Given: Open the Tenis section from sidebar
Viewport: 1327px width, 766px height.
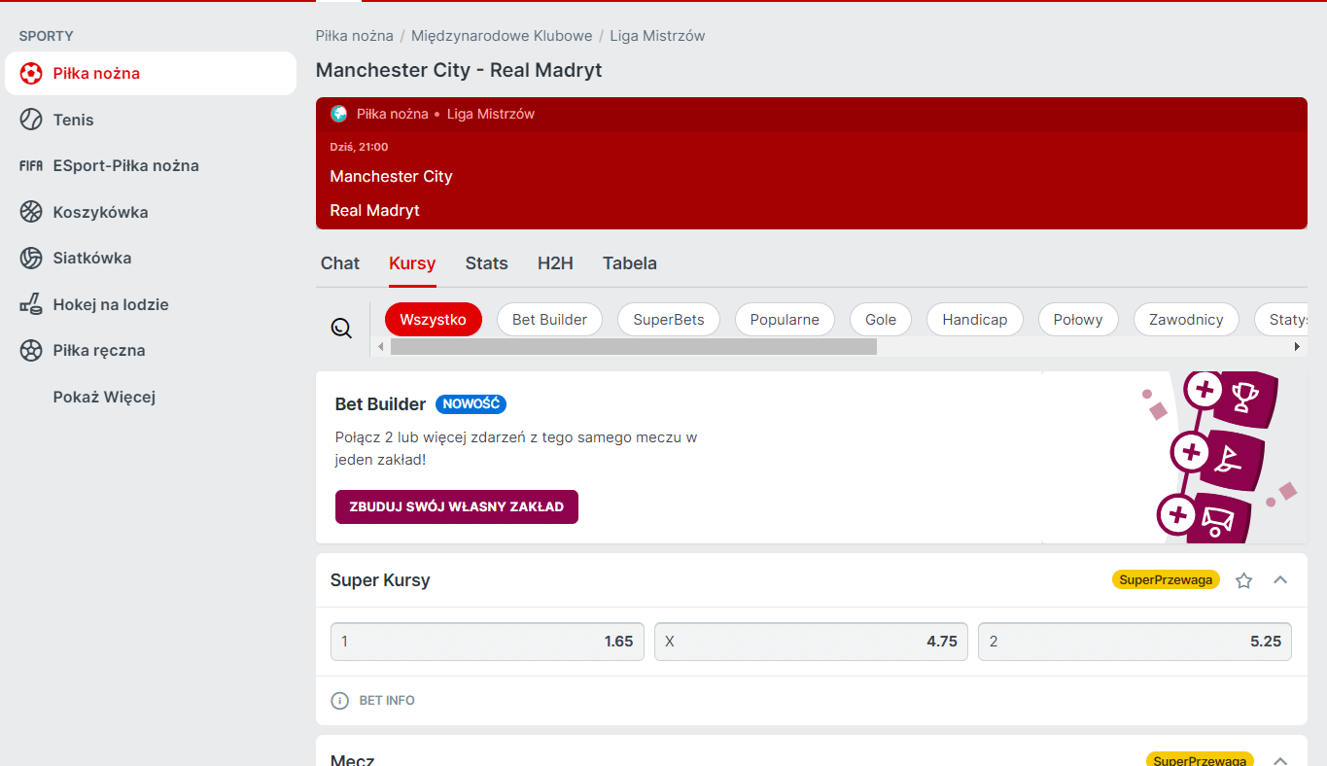Looking at the screenshot, I should point(30,120).
